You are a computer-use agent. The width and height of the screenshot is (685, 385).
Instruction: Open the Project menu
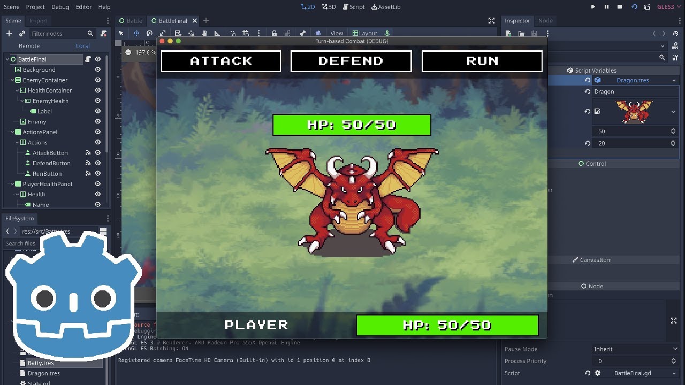coord(35,7)
